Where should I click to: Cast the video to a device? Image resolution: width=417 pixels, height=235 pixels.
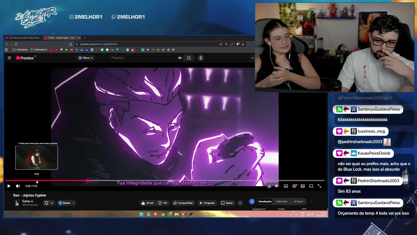pyautogui.click(x=311, y=186)
